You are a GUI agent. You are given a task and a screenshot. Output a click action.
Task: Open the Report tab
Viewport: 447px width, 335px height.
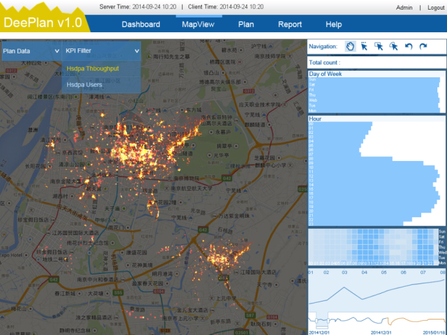coord(290,24)
